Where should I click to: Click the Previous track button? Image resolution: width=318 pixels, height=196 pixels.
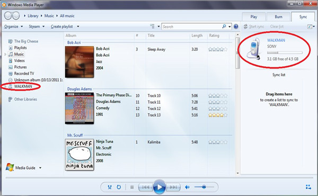tap(145, 187)
